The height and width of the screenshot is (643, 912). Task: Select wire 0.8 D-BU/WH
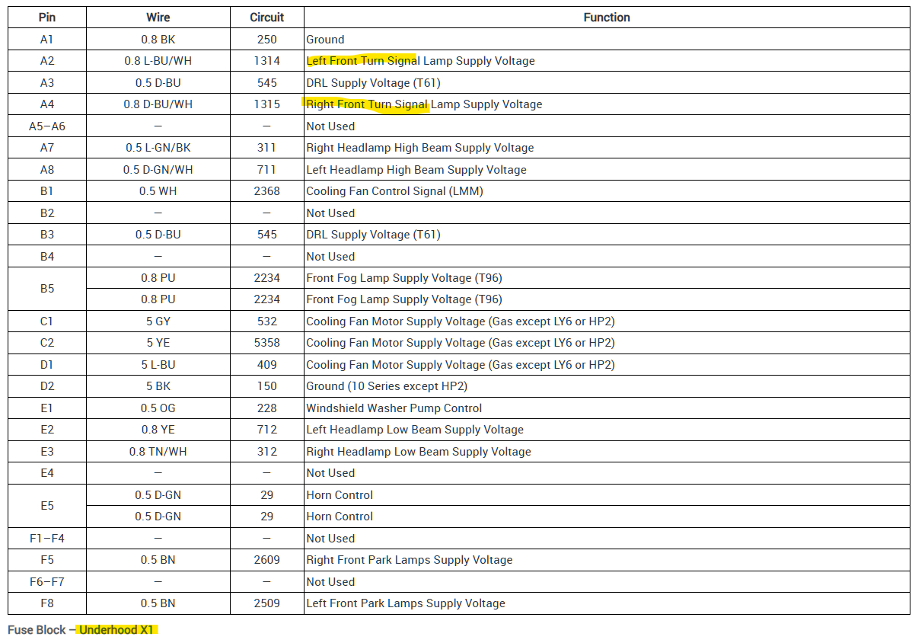point(158,104)
